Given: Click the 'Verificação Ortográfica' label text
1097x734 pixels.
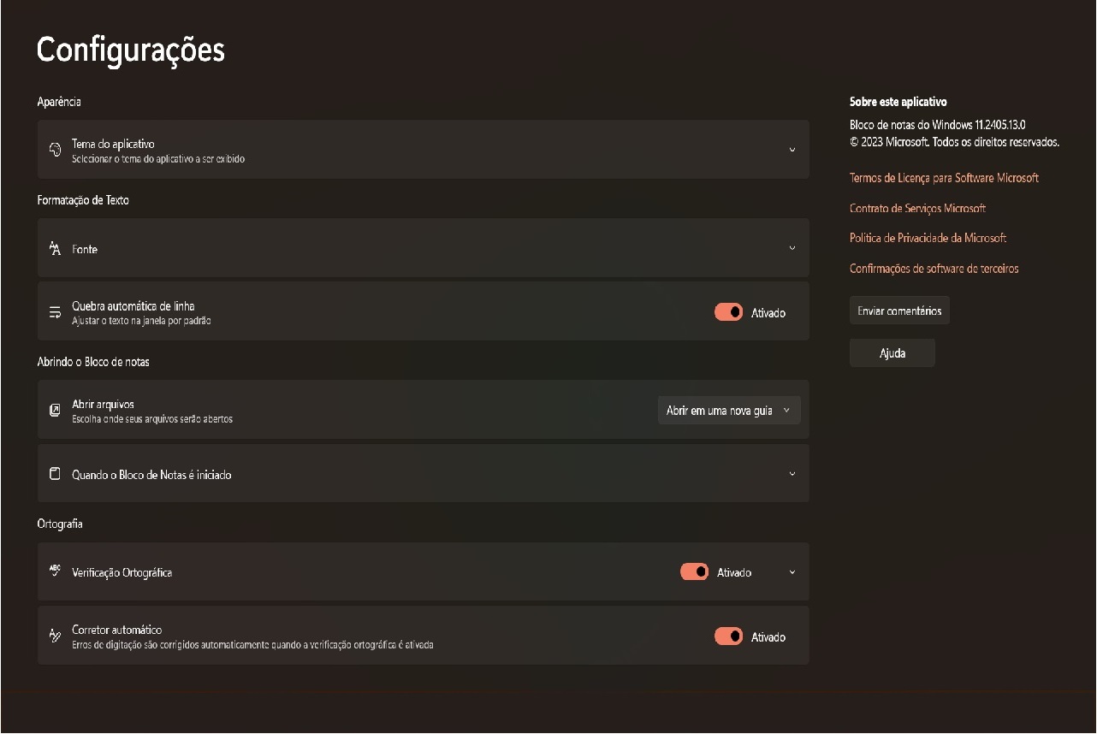Looking at the screenshot, I should [x=122, y=572].
